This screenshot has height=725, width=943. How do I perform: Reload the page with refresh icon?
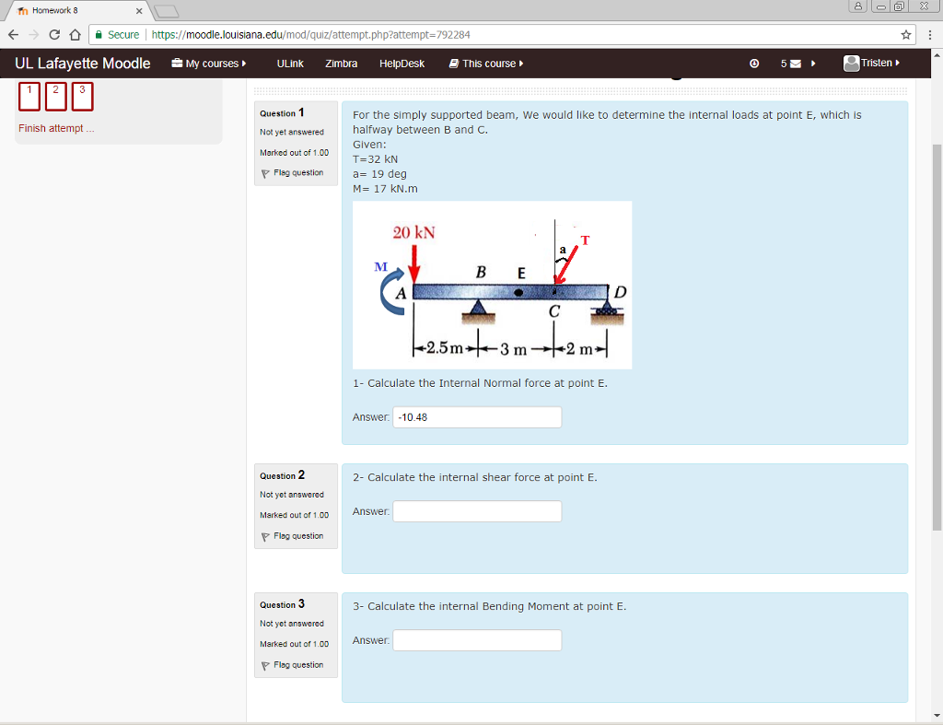(54, 35)
